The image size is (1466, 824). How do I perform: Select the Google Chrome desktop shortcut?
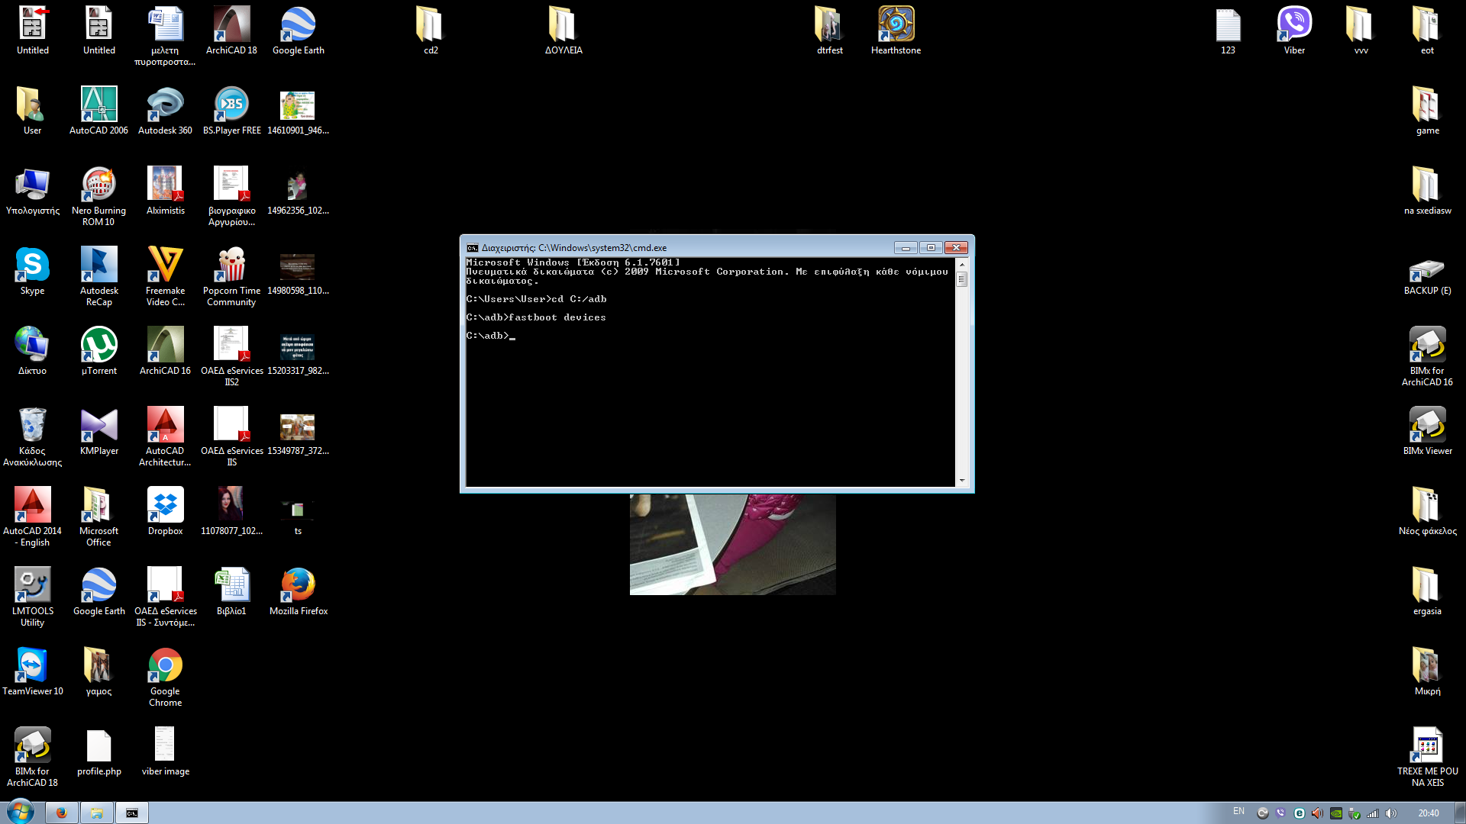point(165,666)
